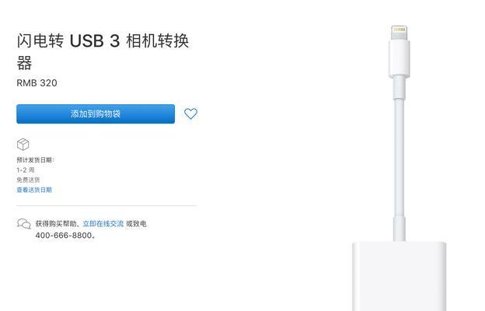Click the RMB 320 price text
Image resolution: width=485 pixels, height=311 pixels.
tap(37, 83)
